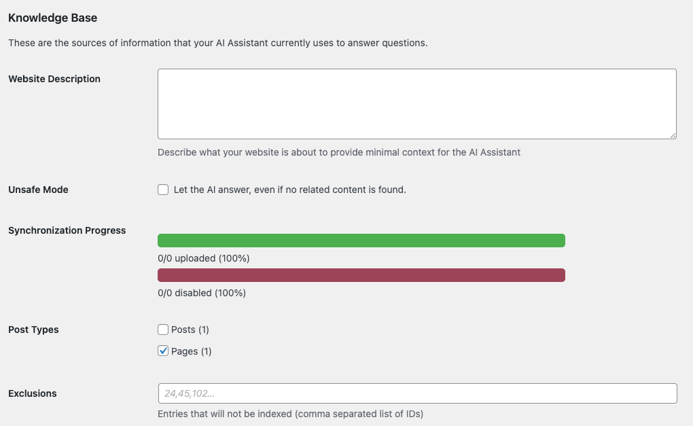
Task: Click the "0/0 disabled (100%)" status text
Action: [x=202, y=293]
